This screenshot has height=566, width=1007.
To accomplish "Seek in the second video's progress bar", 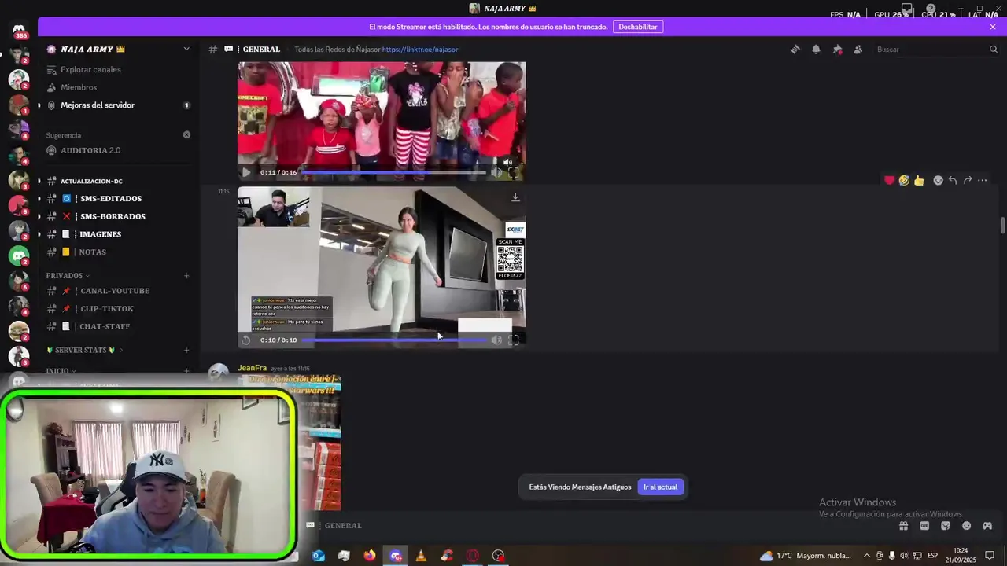I will (x=393, y=340).
